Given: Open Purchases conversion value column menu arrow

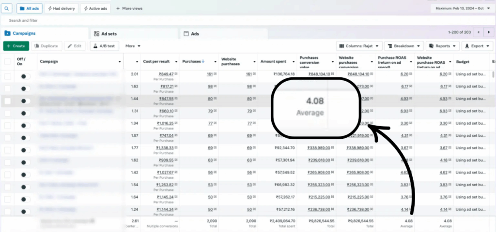Looking at the screenshot, I should [333, 62].
